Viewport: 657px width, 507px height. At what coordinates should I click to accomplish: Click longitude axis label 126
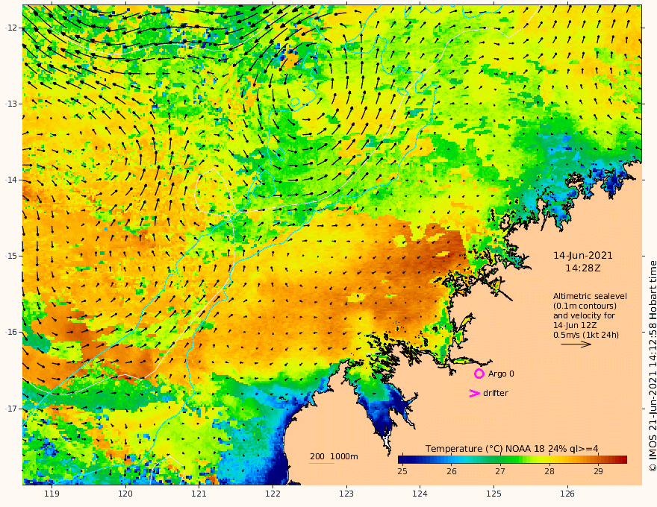click(567, 494)
